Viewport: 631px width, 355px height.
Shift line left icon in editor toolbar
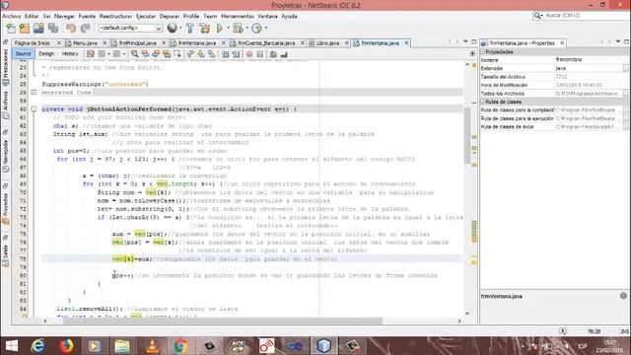[226, 54]
